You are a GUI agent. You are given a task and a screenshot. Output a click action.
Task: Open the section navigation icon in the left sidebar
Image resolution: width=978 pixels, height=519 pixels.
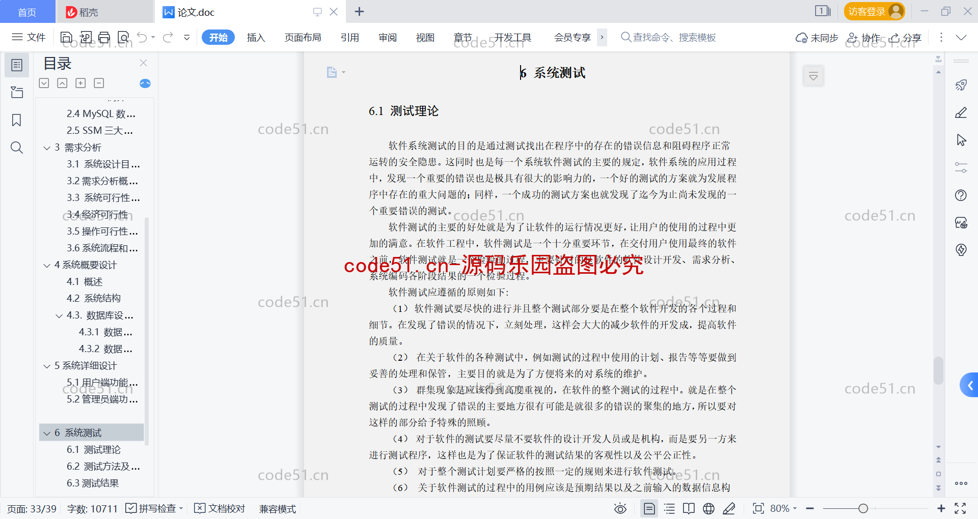click(17, 92)
